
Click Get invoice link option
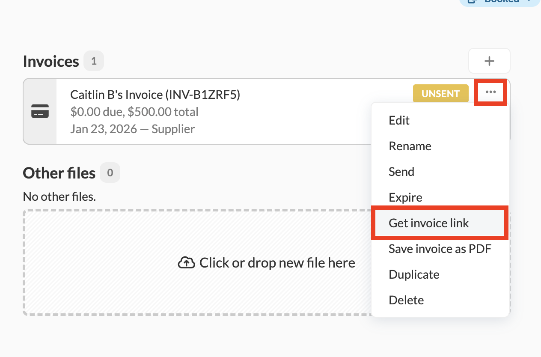pos(428,223)
